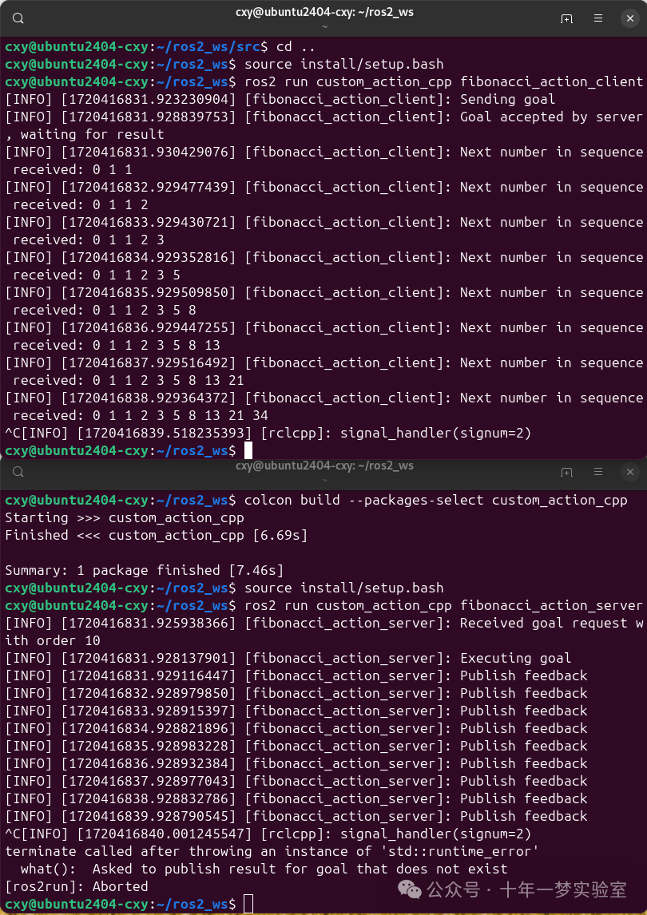Viewport: 647px width, 915px height.
Task: Close the bottom terminal window
Action: pyautogui.click(x=629, y=472)
